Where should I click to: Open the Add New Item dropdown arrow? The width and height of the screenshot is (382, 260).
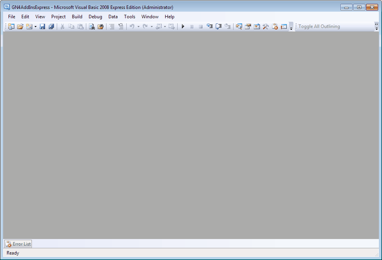[35, 26]
